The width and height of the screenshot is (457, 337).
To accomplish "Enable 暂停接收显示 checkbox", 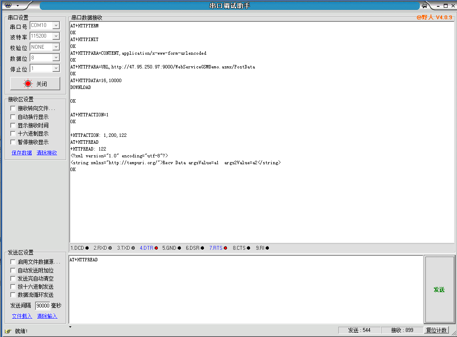I will coord(13,142).
